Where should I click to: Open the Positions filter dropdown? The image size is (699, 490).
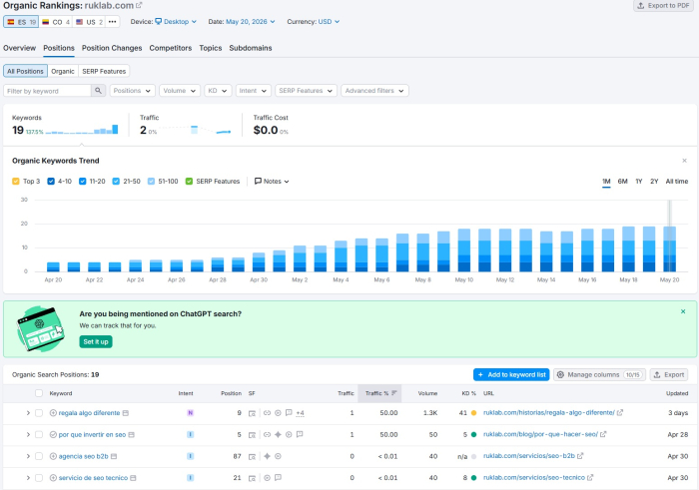point(133,91)
